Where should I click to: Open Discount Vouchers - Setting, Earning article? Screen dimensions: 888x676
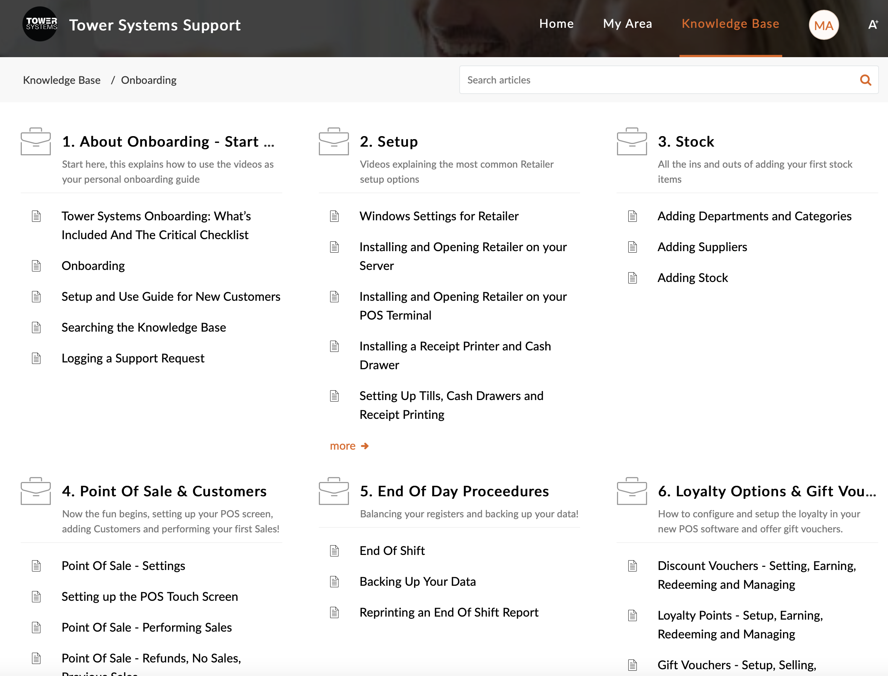tap(757, 575)
